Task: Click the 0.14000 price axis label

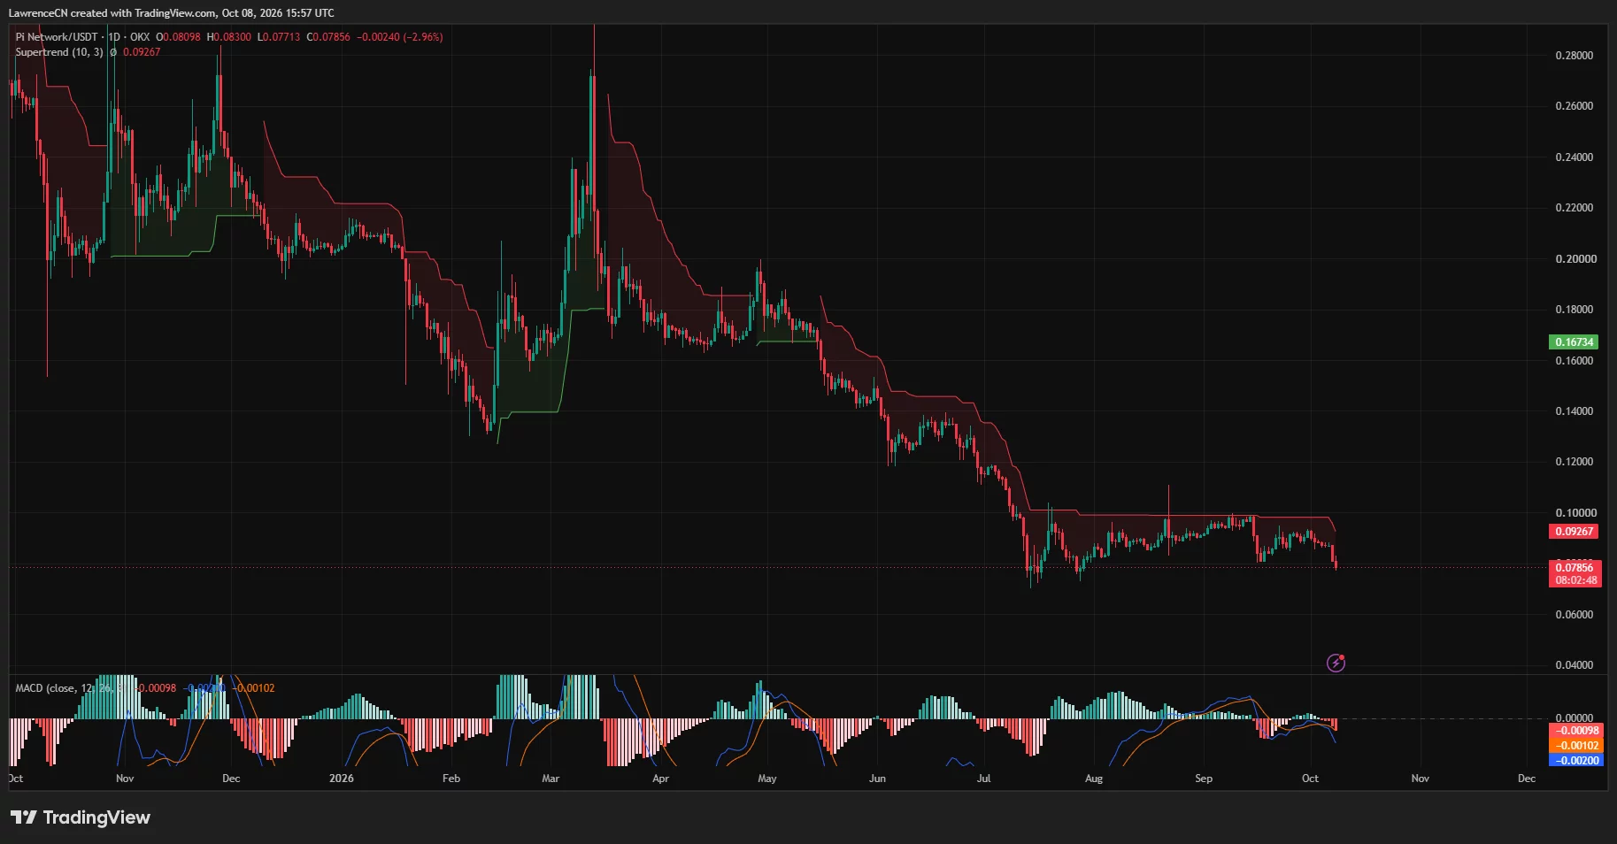Action: (x=1575, y=411)
